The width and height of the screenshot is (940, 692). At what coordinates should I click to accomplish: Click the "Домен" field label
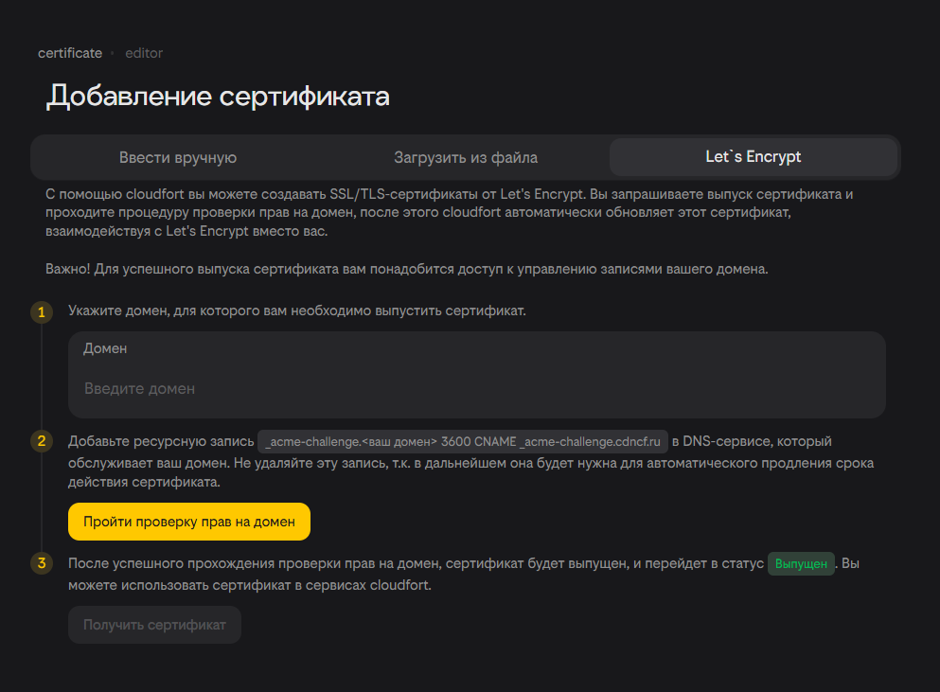pyautogui.click(x=105, y=348)
